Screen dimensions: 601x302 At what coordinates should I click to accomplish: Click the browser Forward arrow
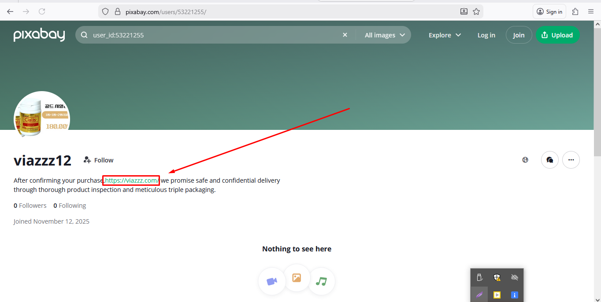[26, 11]
